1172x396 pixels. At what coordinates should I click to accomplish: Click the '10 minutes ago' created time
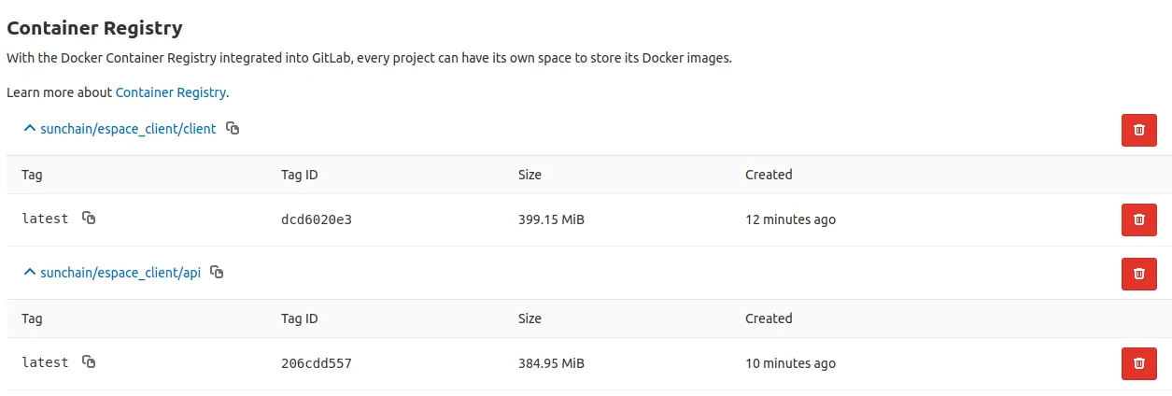click(x=790, y=363)
